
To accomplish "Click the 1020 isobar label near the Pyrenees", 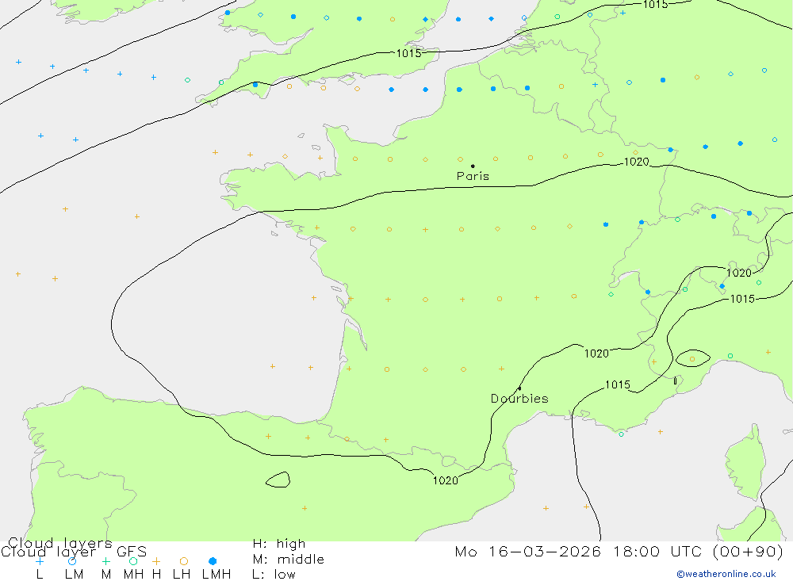I will pyautogui.click(x=445, y=480).
